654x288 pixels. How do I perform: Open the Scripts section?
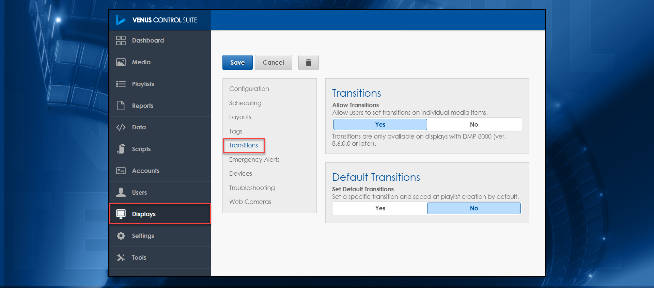[x=160, y=149]
